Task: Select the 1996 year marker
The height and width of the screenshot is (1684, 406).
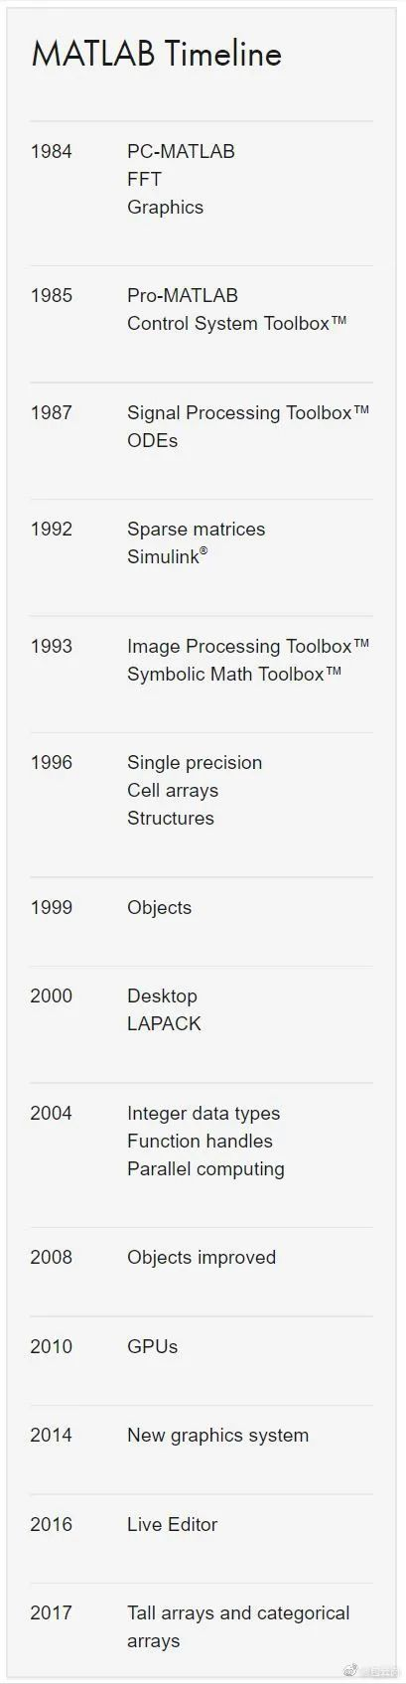Action: (x=51, y=763)
